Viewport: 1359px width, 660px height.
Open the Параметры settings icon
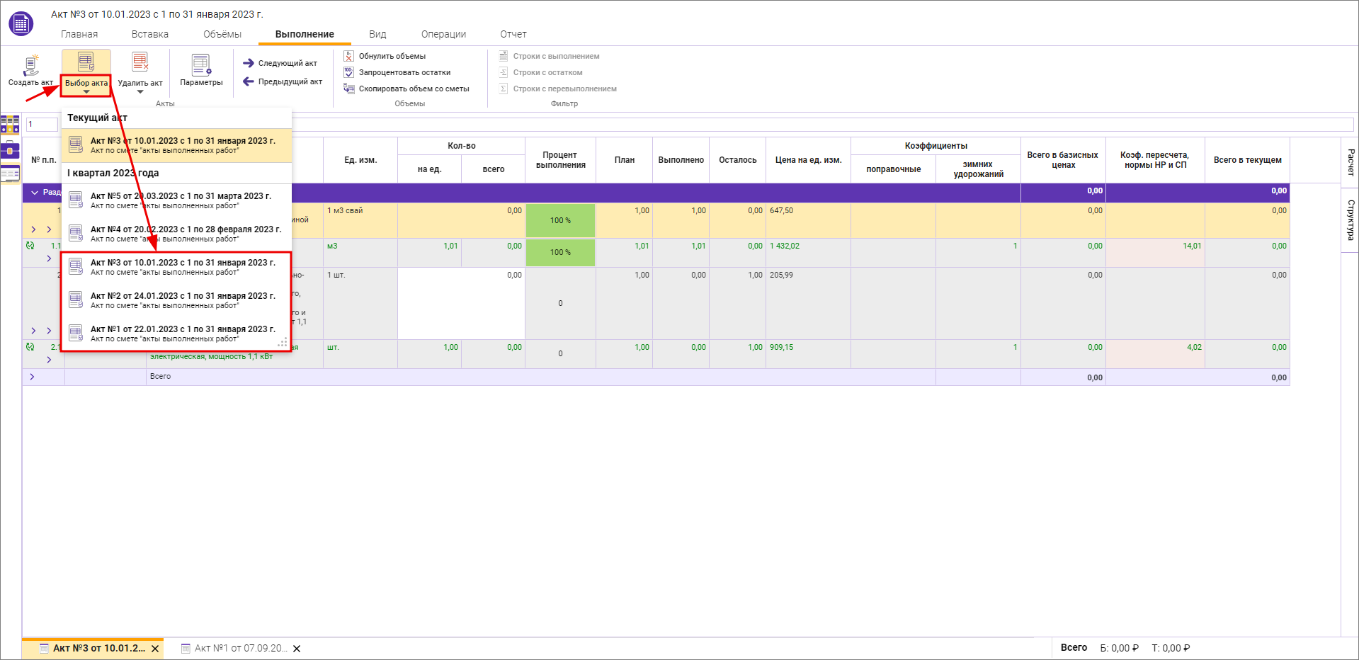201,67
